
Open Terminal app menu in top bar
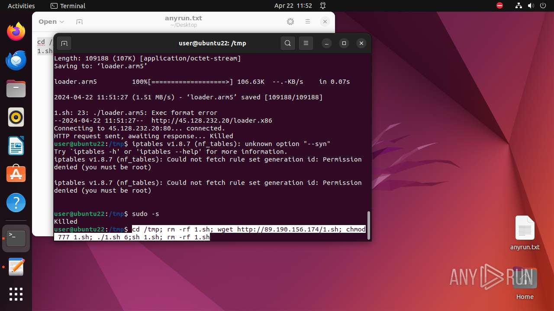point(68,6)
